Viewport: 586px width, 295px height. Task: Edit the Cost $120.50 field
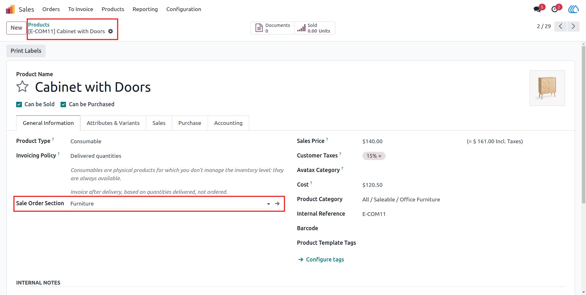[373, 185]
